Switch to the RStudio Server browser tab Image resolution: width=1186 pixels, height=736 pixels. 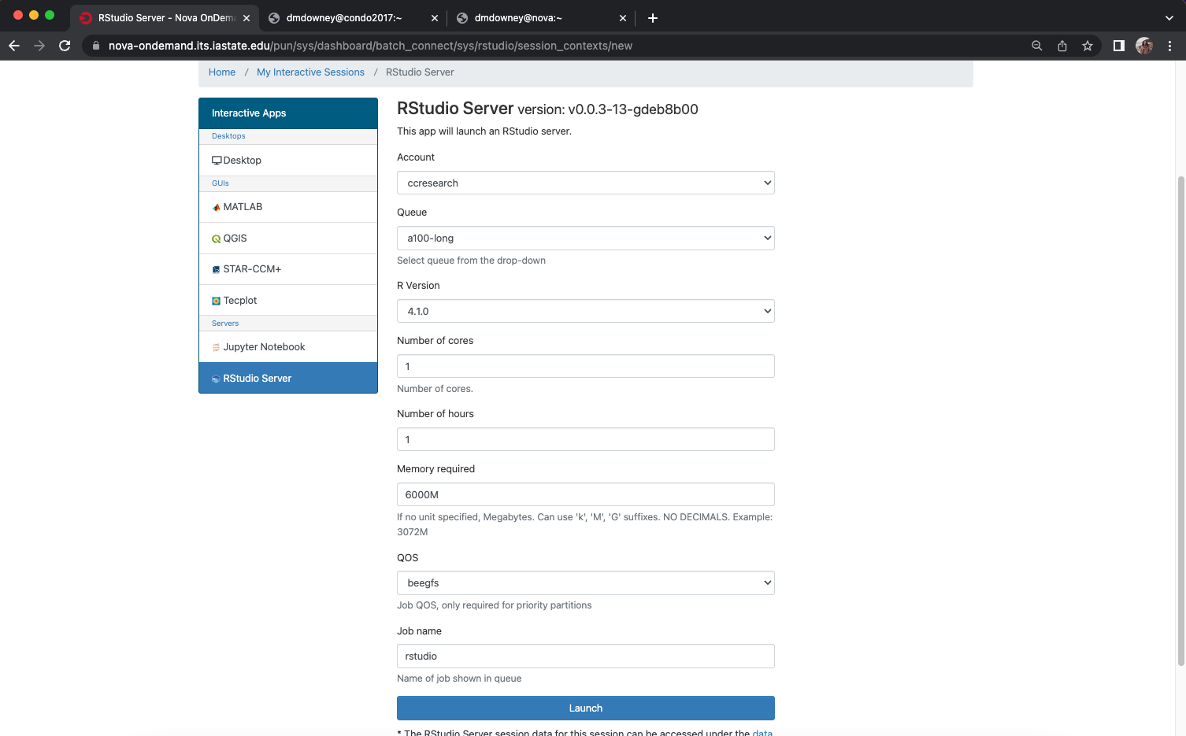pos(164,18)
